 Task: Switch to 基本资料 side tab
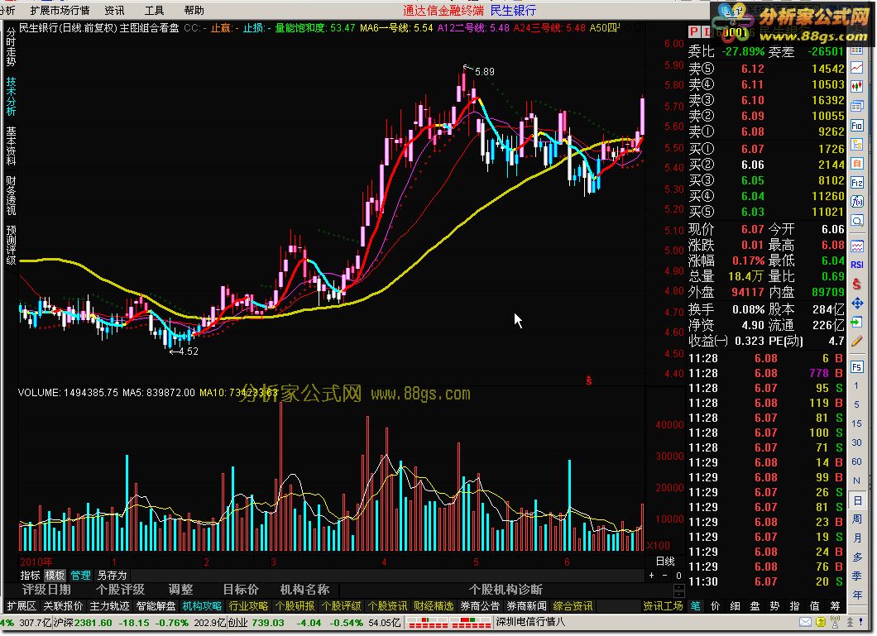11,146
